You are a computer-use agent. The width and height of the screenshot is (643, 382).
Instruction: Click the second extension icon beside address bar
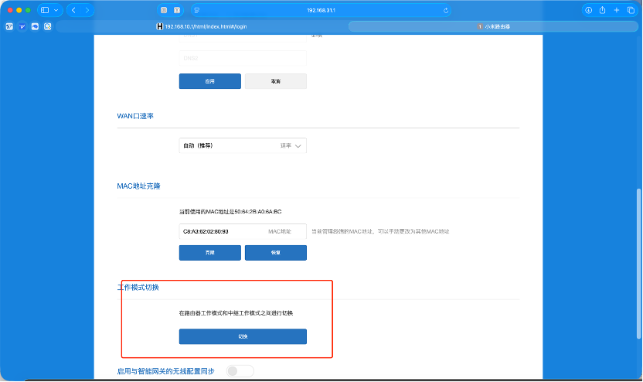(177, 10)
